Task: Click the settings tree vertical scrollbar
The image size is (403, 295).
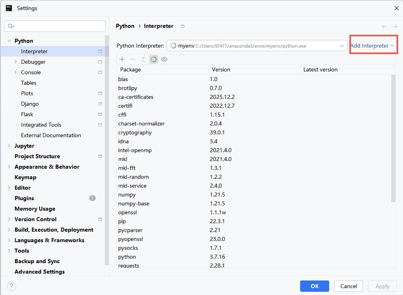Action: pyautogui.click(x=106, y=151)
